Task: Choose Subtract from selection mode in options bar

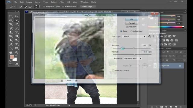Action: (30, 7)
